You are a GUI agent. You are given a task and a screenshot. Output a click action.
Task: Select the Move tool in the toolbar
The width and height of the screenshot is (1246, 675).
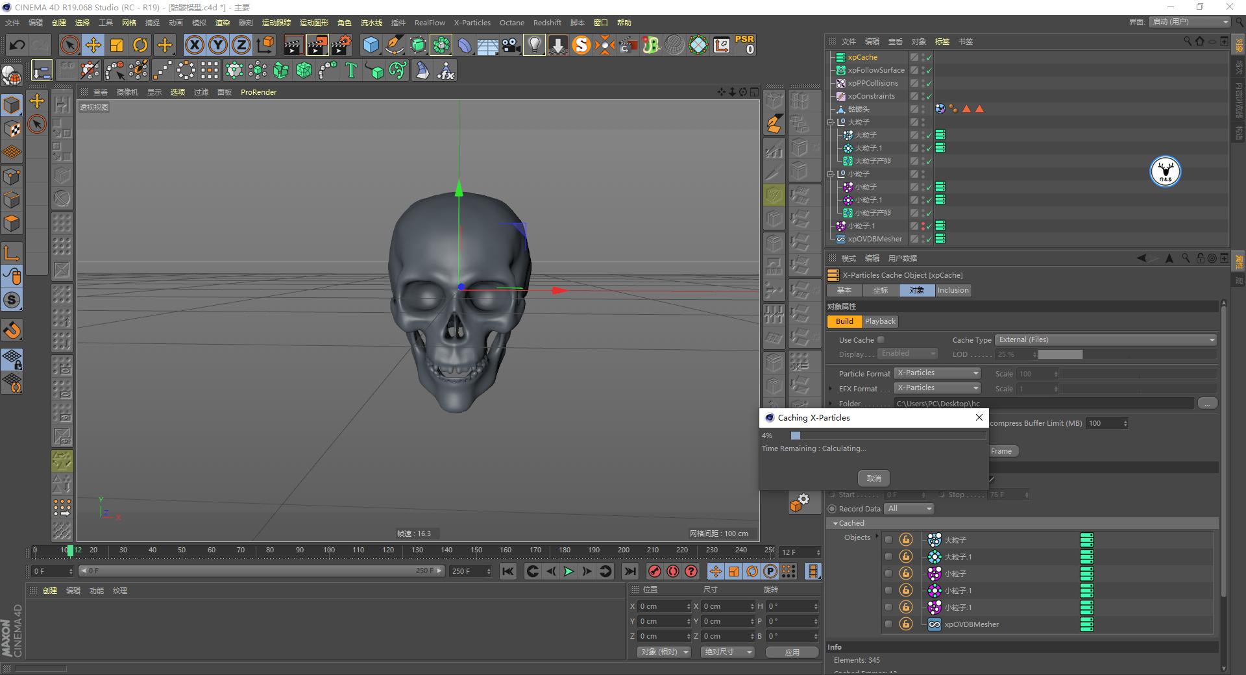pos(93,45)
